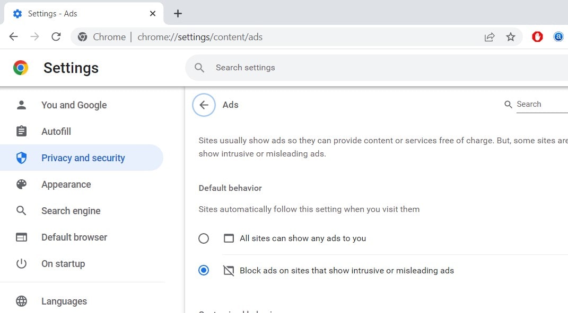Image resolution: width=568 pixels, height=313 pixels.
Task: Open the On startup settings section
Action: click(x=63, y=264)
